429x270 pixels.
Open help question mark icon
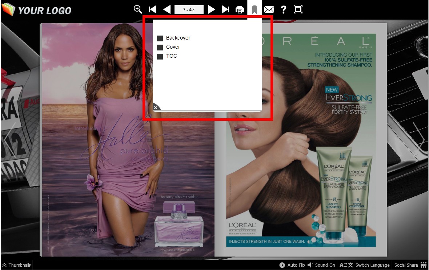tap(284, 9)
